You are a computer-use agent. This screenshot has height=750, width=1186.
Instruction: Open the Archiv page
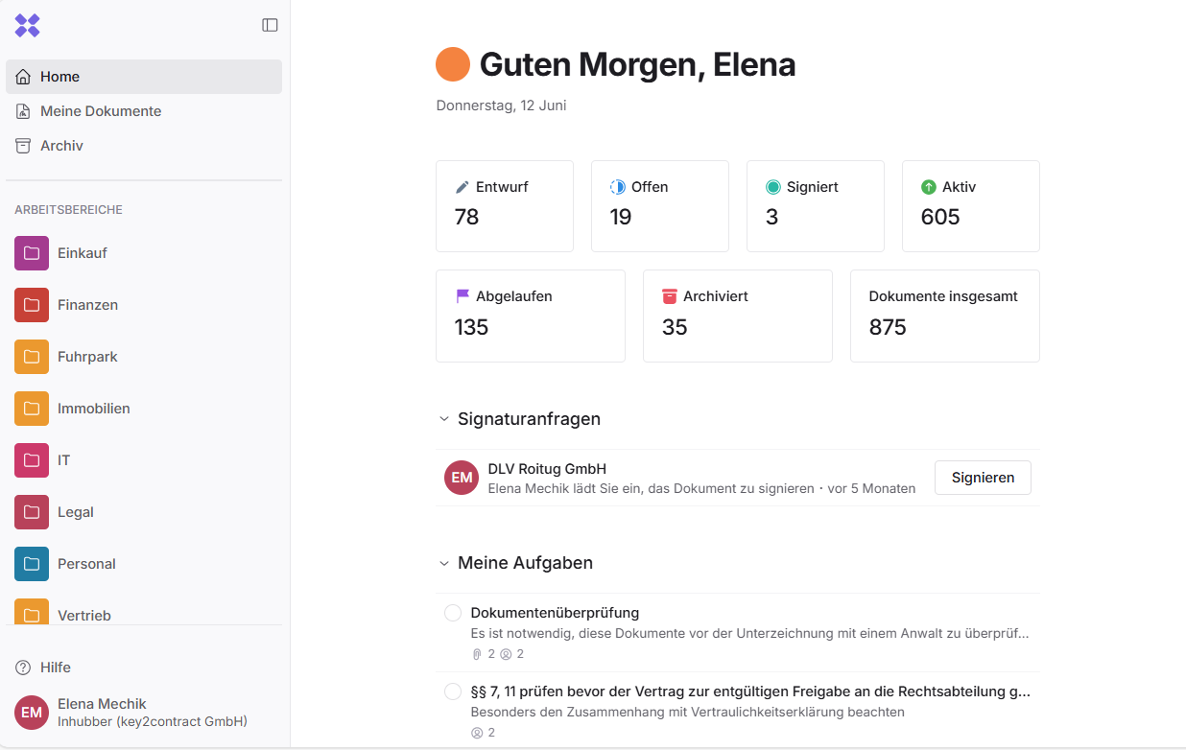tap(61, 146)
